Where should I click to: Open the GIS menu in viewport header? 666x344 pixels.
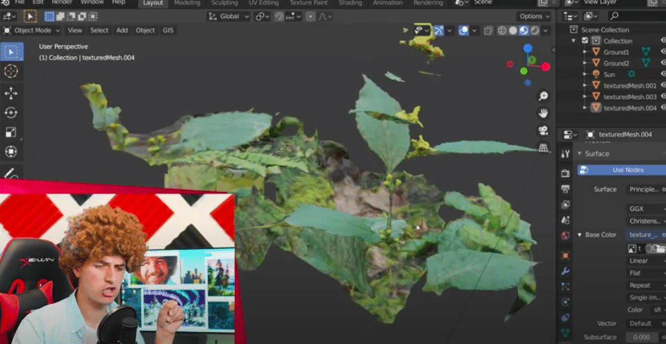168,31
